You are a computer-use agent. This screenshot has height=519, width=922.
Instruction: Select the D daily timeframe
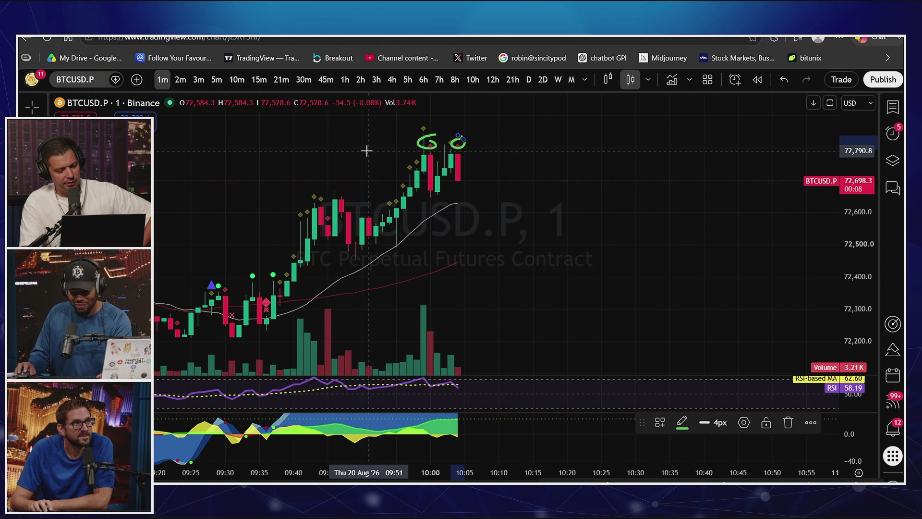pos(529,80)
